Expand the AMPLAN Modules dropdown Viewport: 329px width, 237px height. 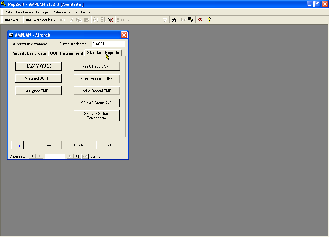click(40, 20)
